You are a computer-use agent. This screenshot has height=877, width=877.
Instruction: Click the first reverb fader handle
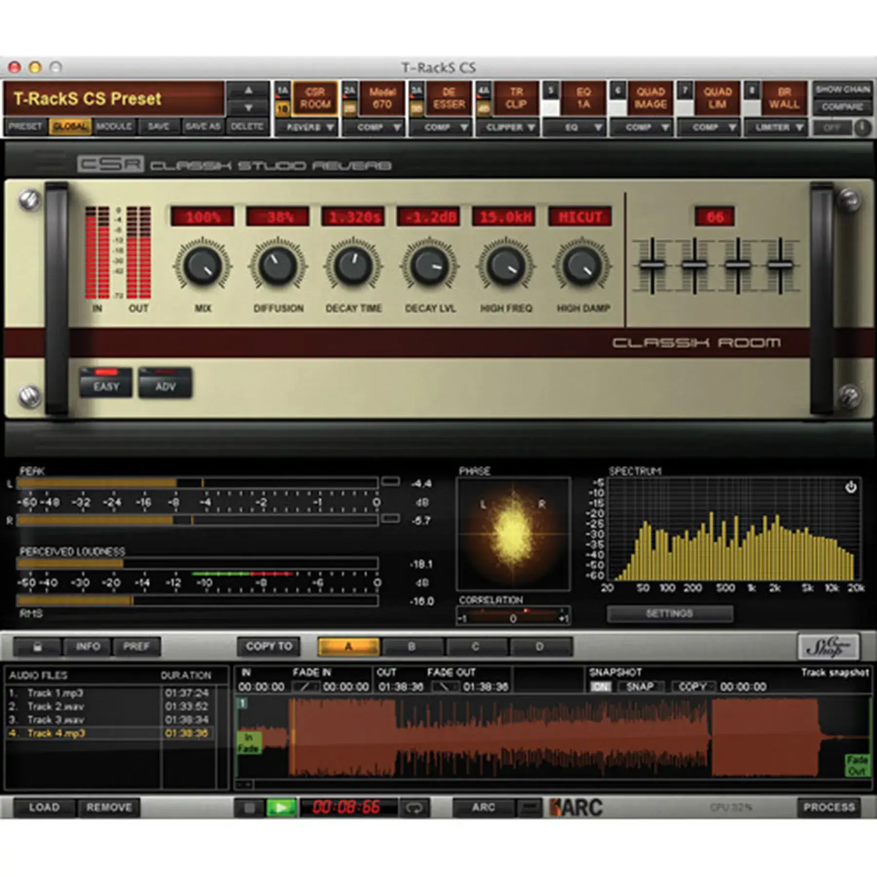coord(652,265)
